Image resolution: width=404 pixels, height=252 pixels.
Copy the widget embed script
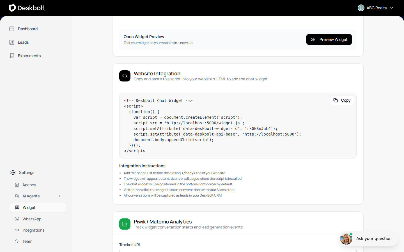(x=342, y=100)
